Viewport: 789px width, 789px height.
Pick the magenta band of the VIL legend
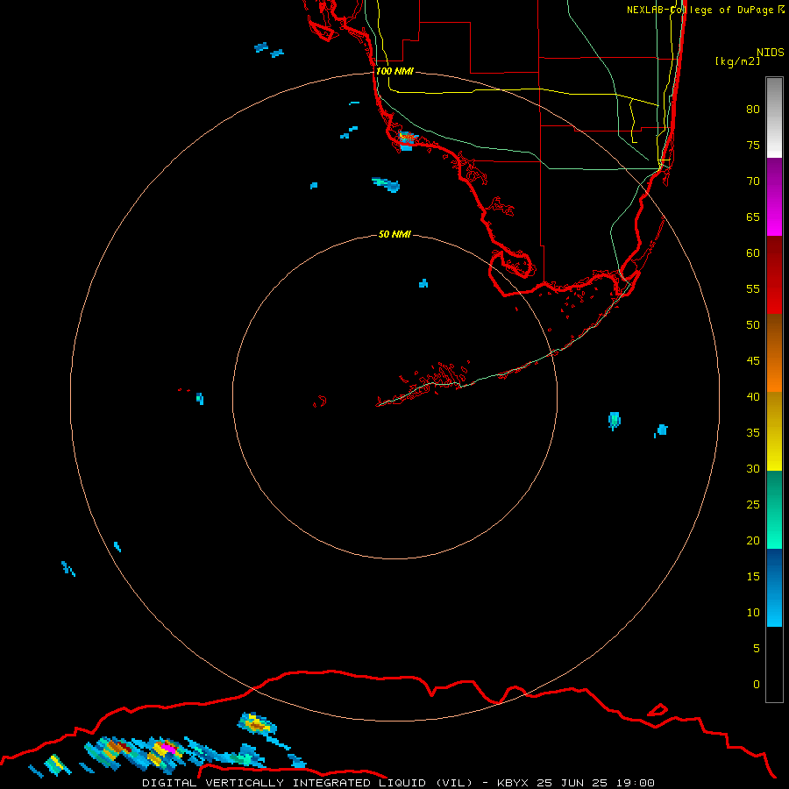[774, 196]
